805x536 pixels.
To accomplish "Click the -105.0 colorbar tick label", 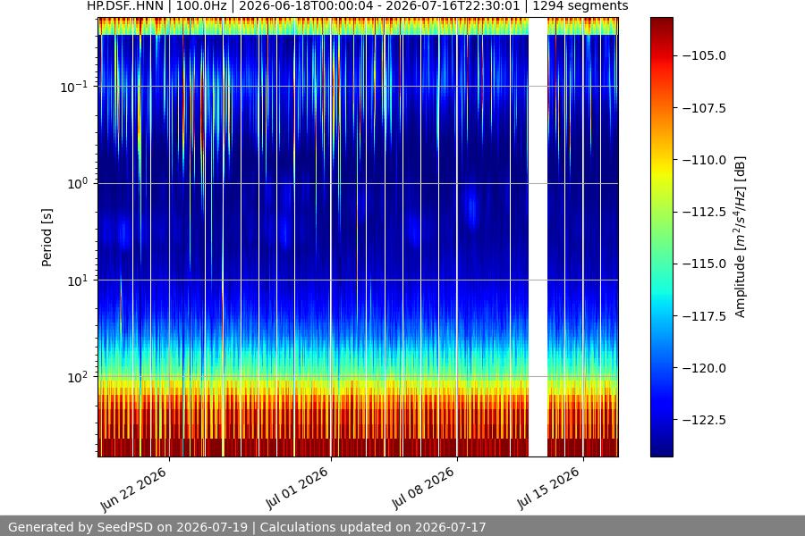I will pos(705,55).
